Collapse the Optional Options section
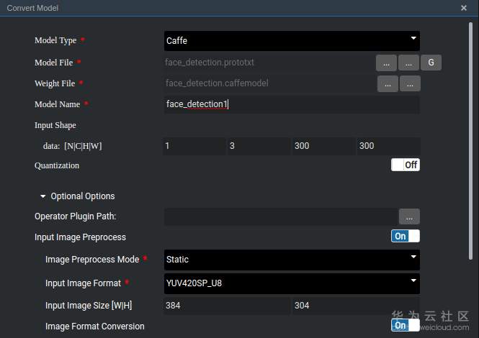 pyautogui.click(x=78, y=196)
